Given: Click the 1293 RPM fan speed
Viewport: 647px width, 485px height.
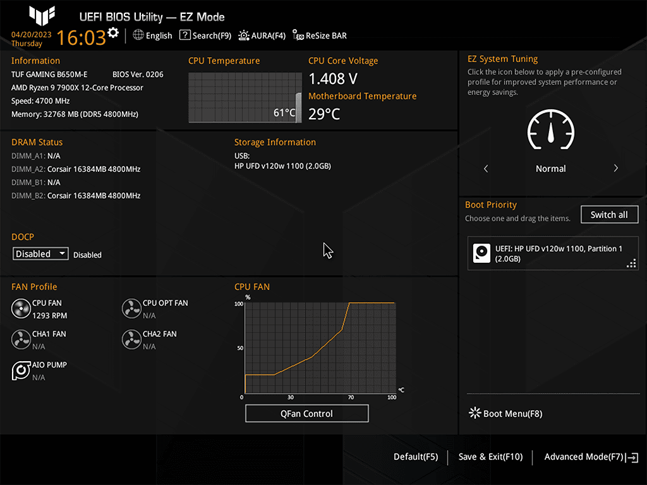Looking at the screenshot, I should coord(49,316).
